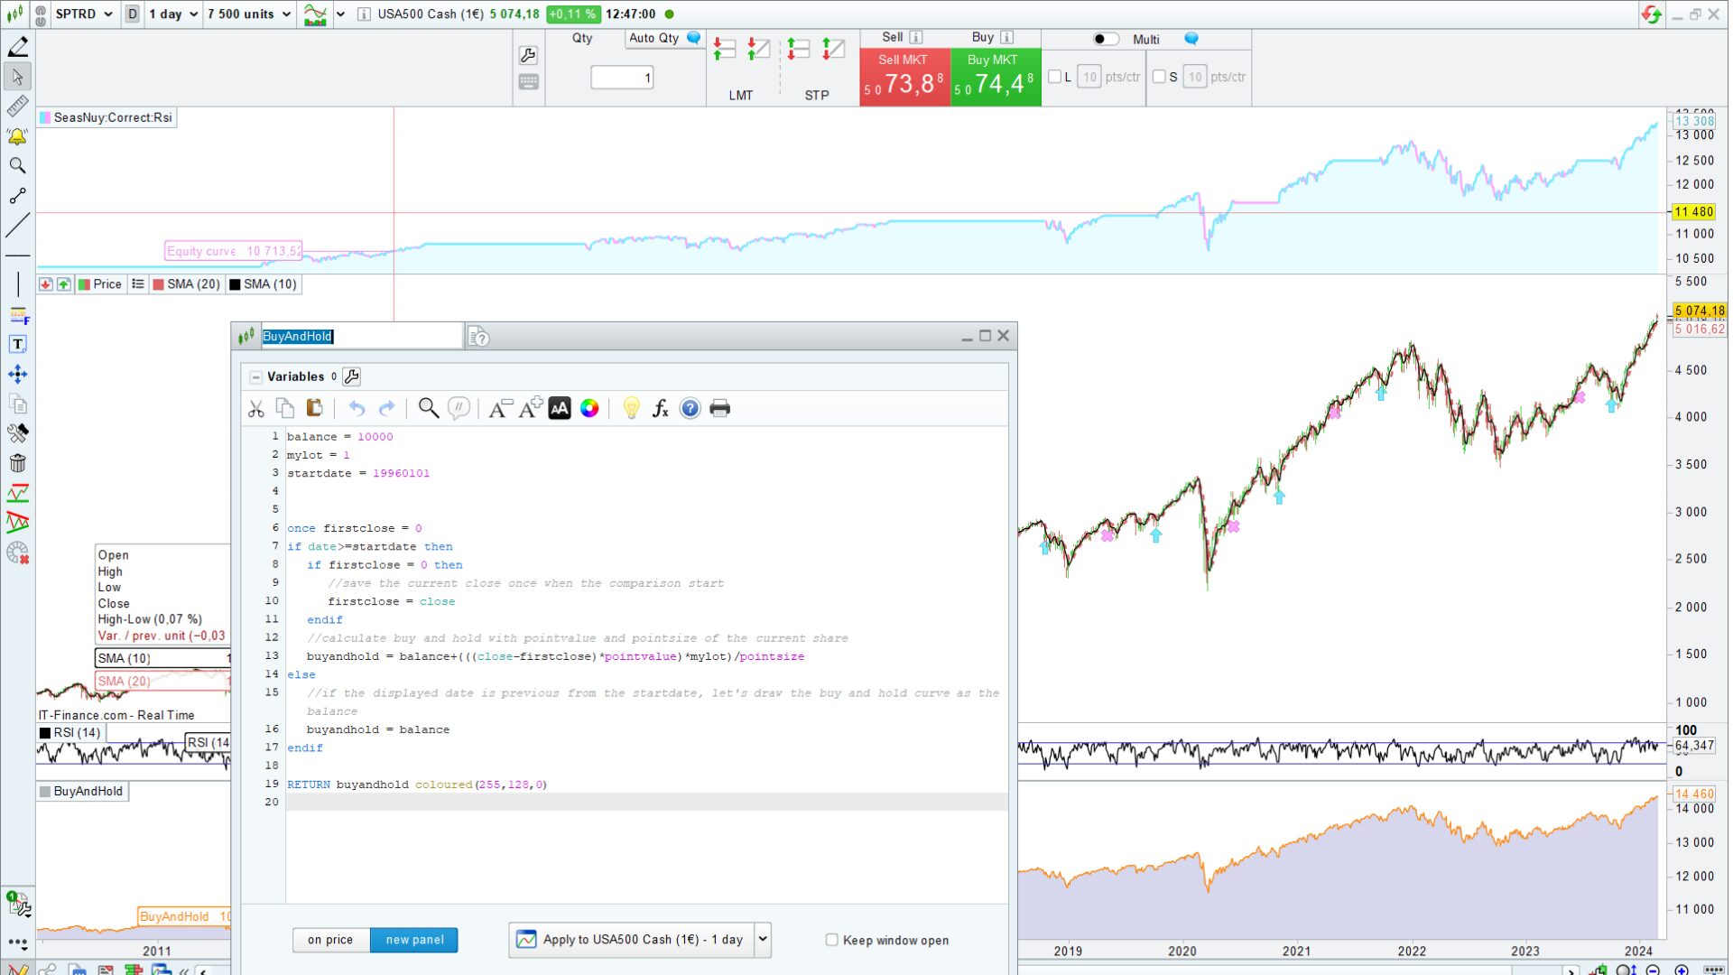Select the new panel tab
The image size is (1733, 975).
[414, 940]
